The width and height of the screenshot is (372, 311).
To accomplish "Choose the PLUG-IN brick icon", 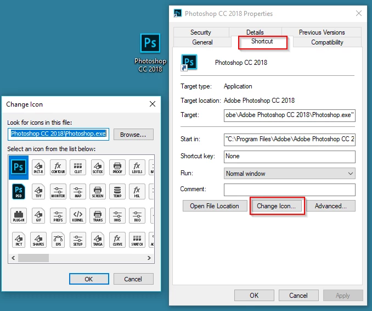I will (19, 216).
